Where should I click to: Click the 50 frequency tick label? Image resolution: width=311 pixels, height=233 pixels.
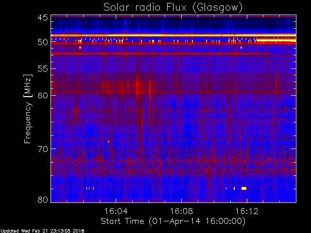pyautogui.click(x=43, y=42)
